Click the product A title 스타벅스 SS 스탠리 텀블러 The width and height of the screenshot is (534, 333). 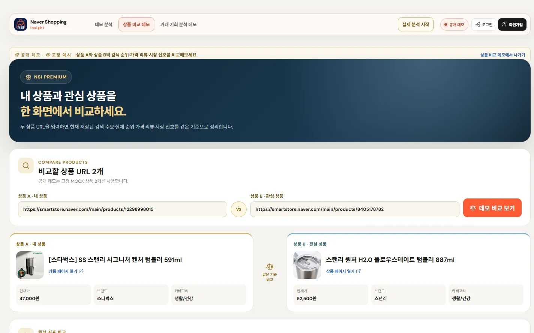[x=115, y=260]
